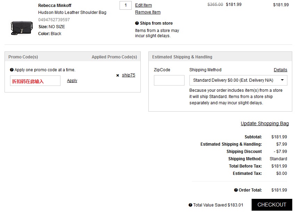Open the ship75 promo code link
The height and width of the screenshot is (219, 302).
tap(129, 75)
